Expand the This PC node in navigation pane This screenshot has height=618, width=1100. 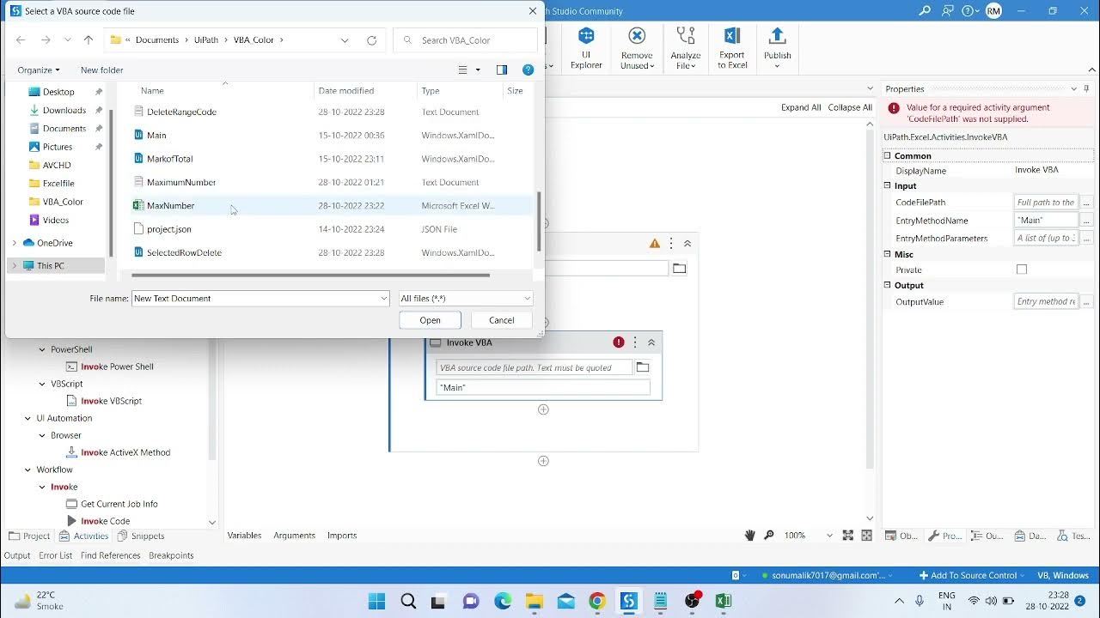tap(14, 266)
